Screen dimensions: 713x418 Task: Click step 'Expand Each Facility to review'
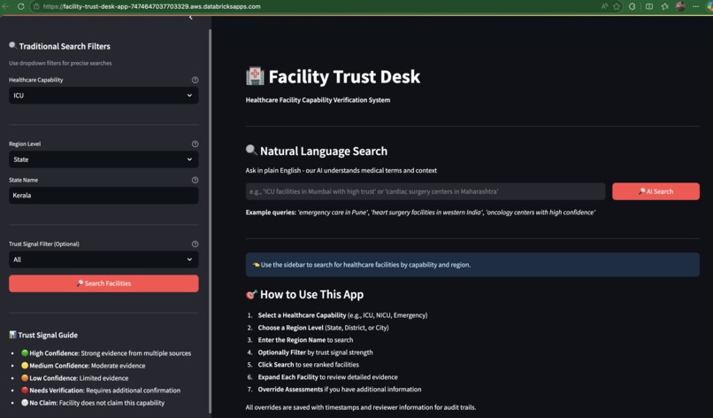pos(328,377)
